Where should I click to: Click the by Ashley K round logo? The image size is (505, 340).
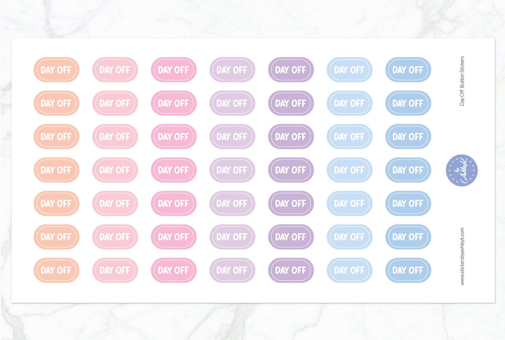pos(462,170)
